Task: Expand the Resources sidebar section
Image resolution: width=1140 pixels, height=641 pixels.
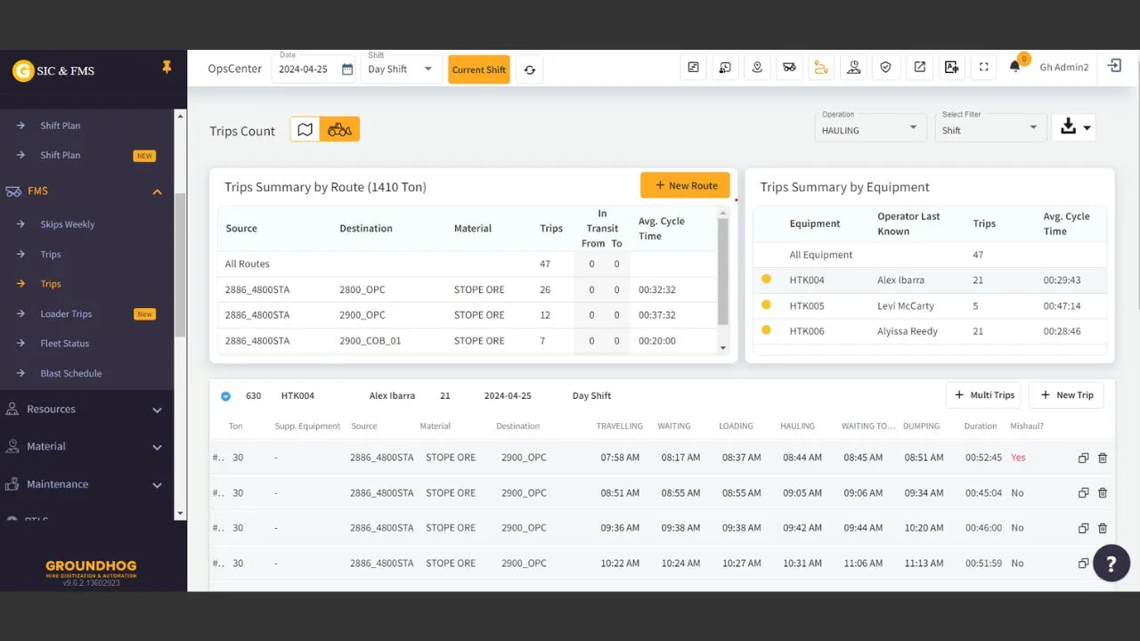Action: (157, 410)
